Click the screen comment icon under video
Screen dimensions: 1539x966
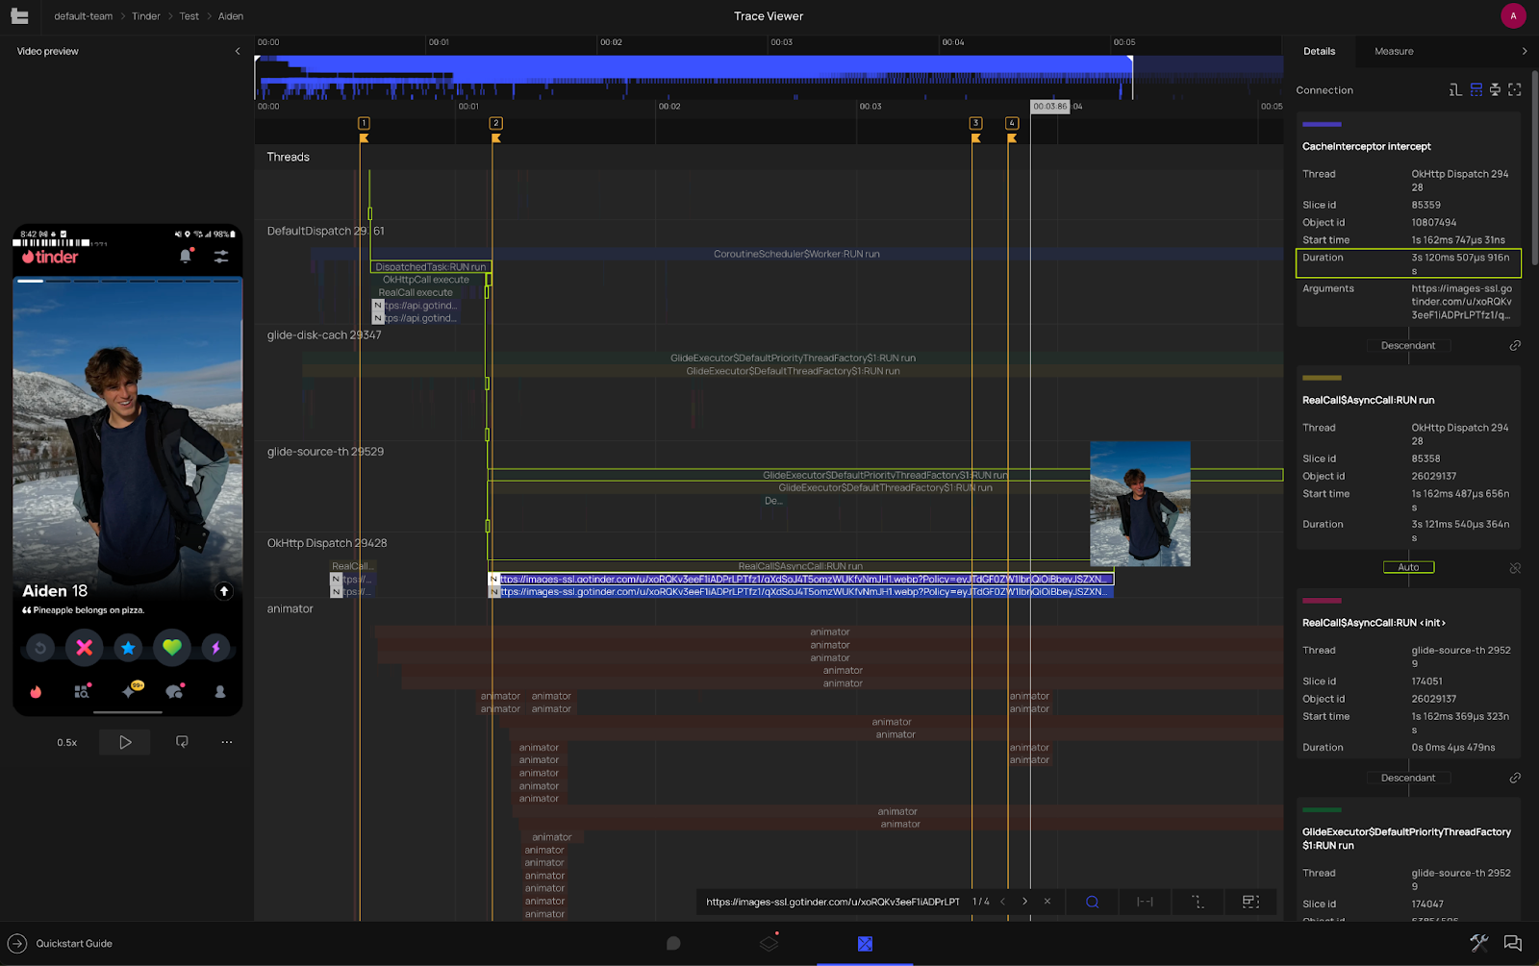coord(182,742)
